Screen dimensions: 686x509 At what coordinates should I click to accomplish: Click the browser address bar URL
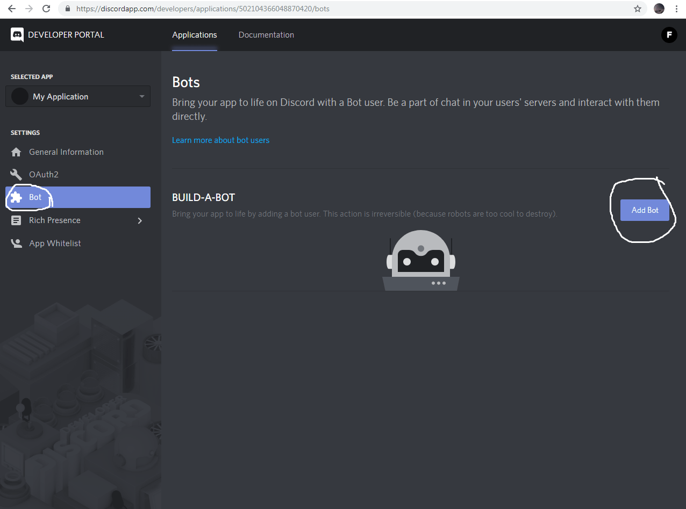203,9
